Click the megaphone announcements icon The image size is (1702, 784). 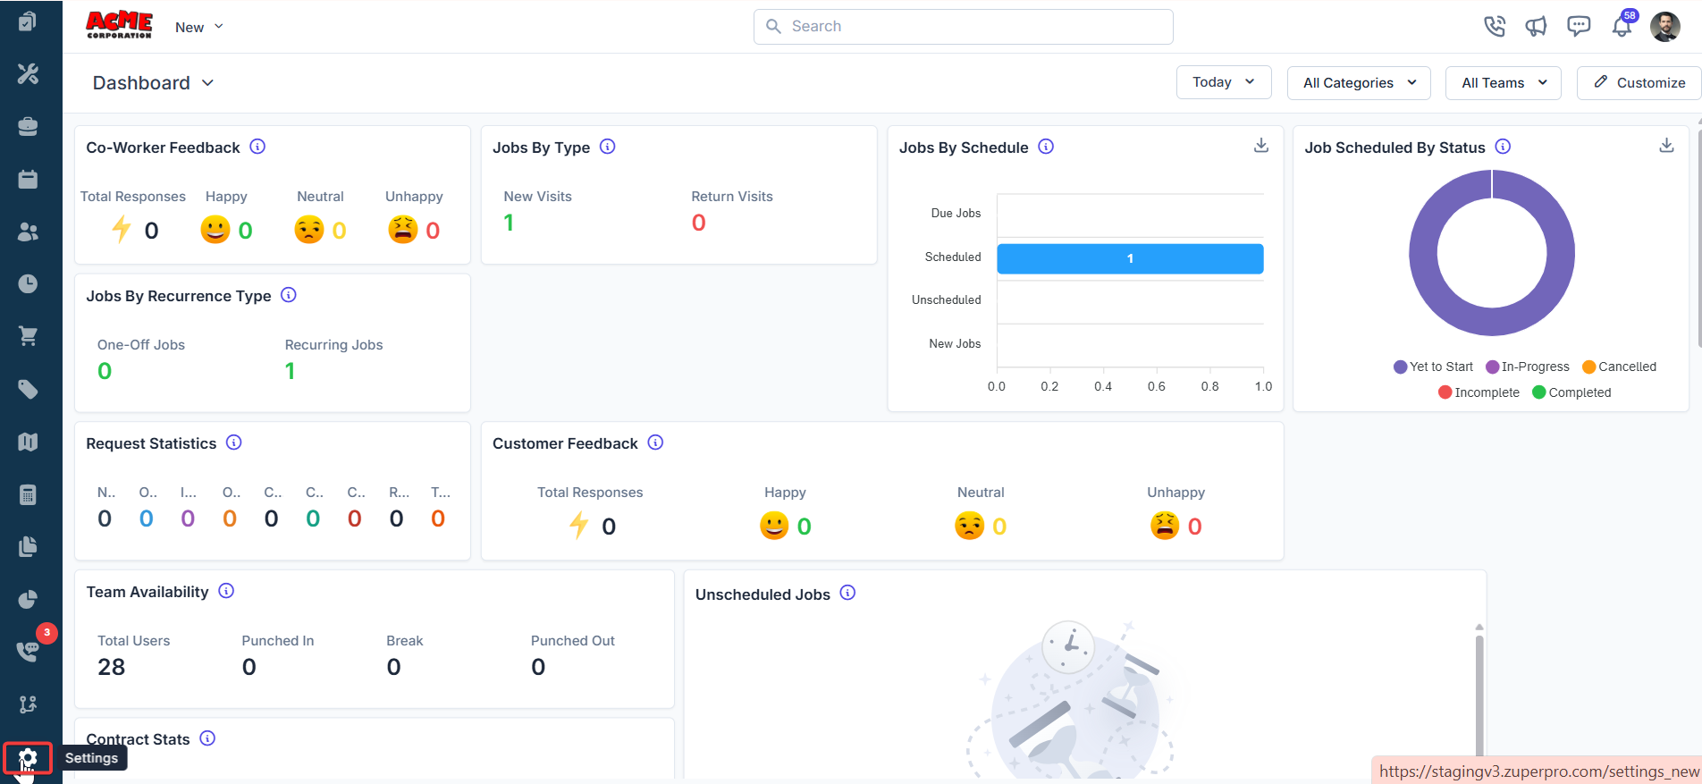pyautogui.click(x=1536, y=26)
